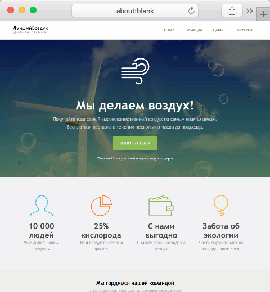The image size is (270, 292).
Task: Select the С нами выгодно heading
Action: coord(161,231)
